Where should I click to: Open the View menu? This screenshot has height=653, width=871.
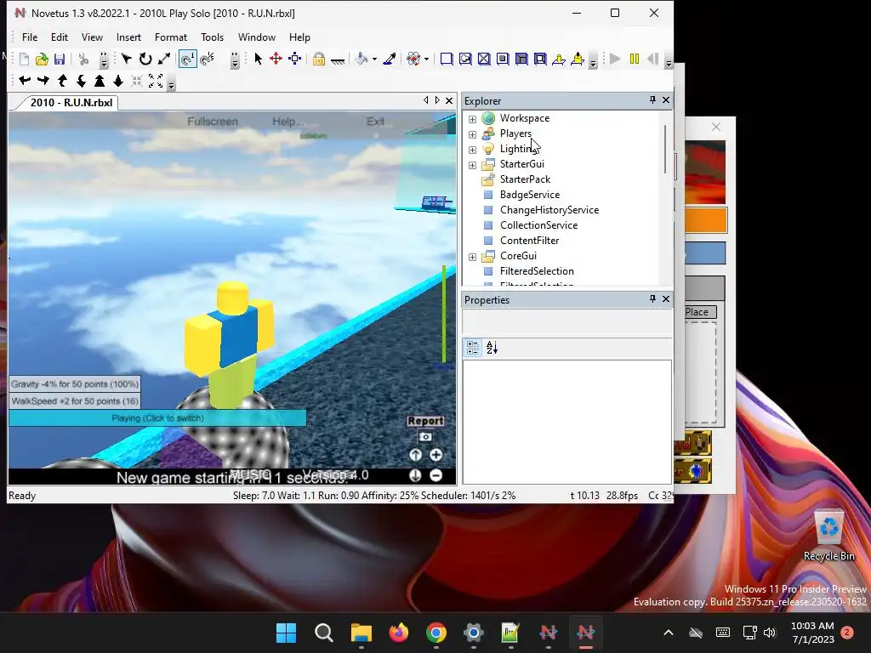coord(92,37)
